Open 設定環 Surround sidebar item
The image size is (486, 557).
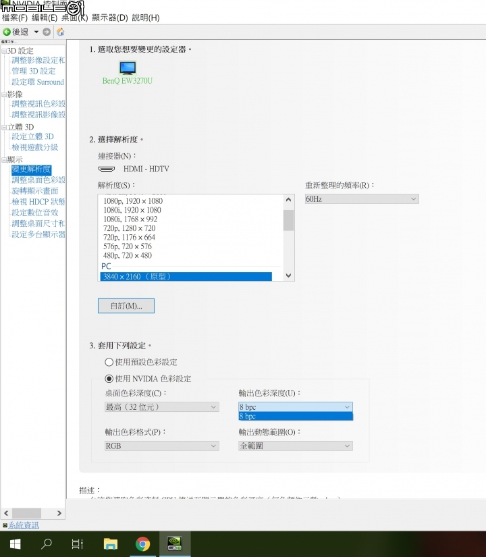coord(38,82)
